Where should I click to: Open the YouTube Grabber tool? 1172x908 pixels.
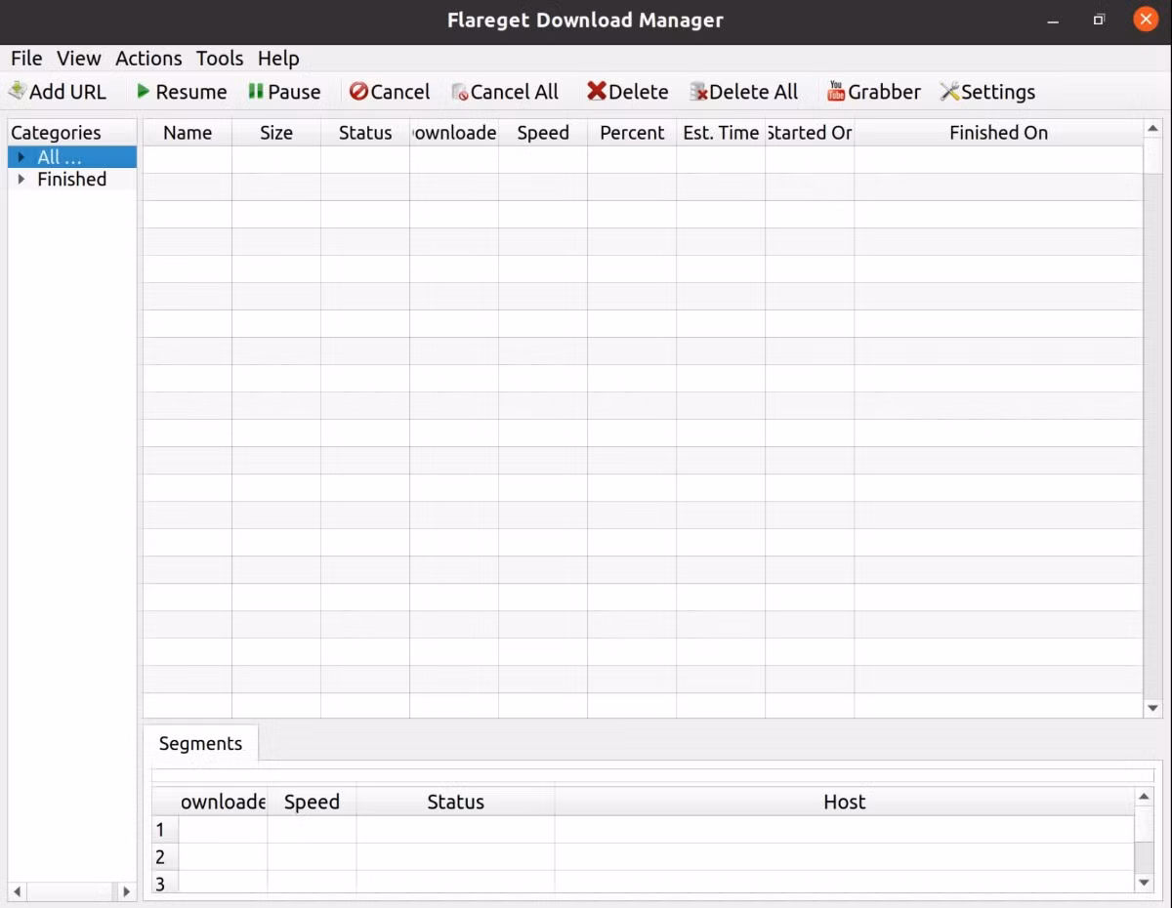coord(874,92)
